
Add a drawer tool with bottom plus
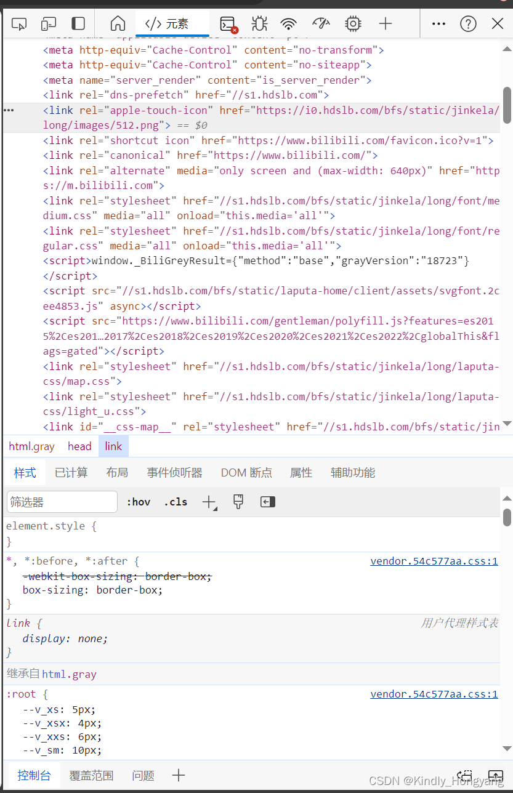pos(179,775)
